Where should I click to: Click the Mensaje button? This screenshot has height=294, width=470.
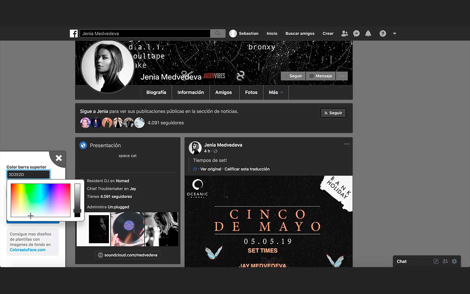click(321, 76)
